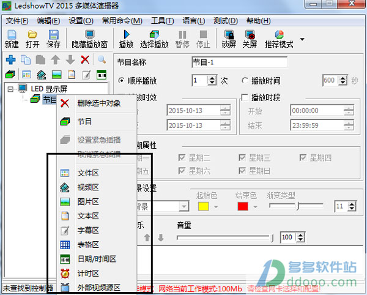Move item up with up arrow icon
The height and width of the screenshot is (295, 367).
[56, 60]
